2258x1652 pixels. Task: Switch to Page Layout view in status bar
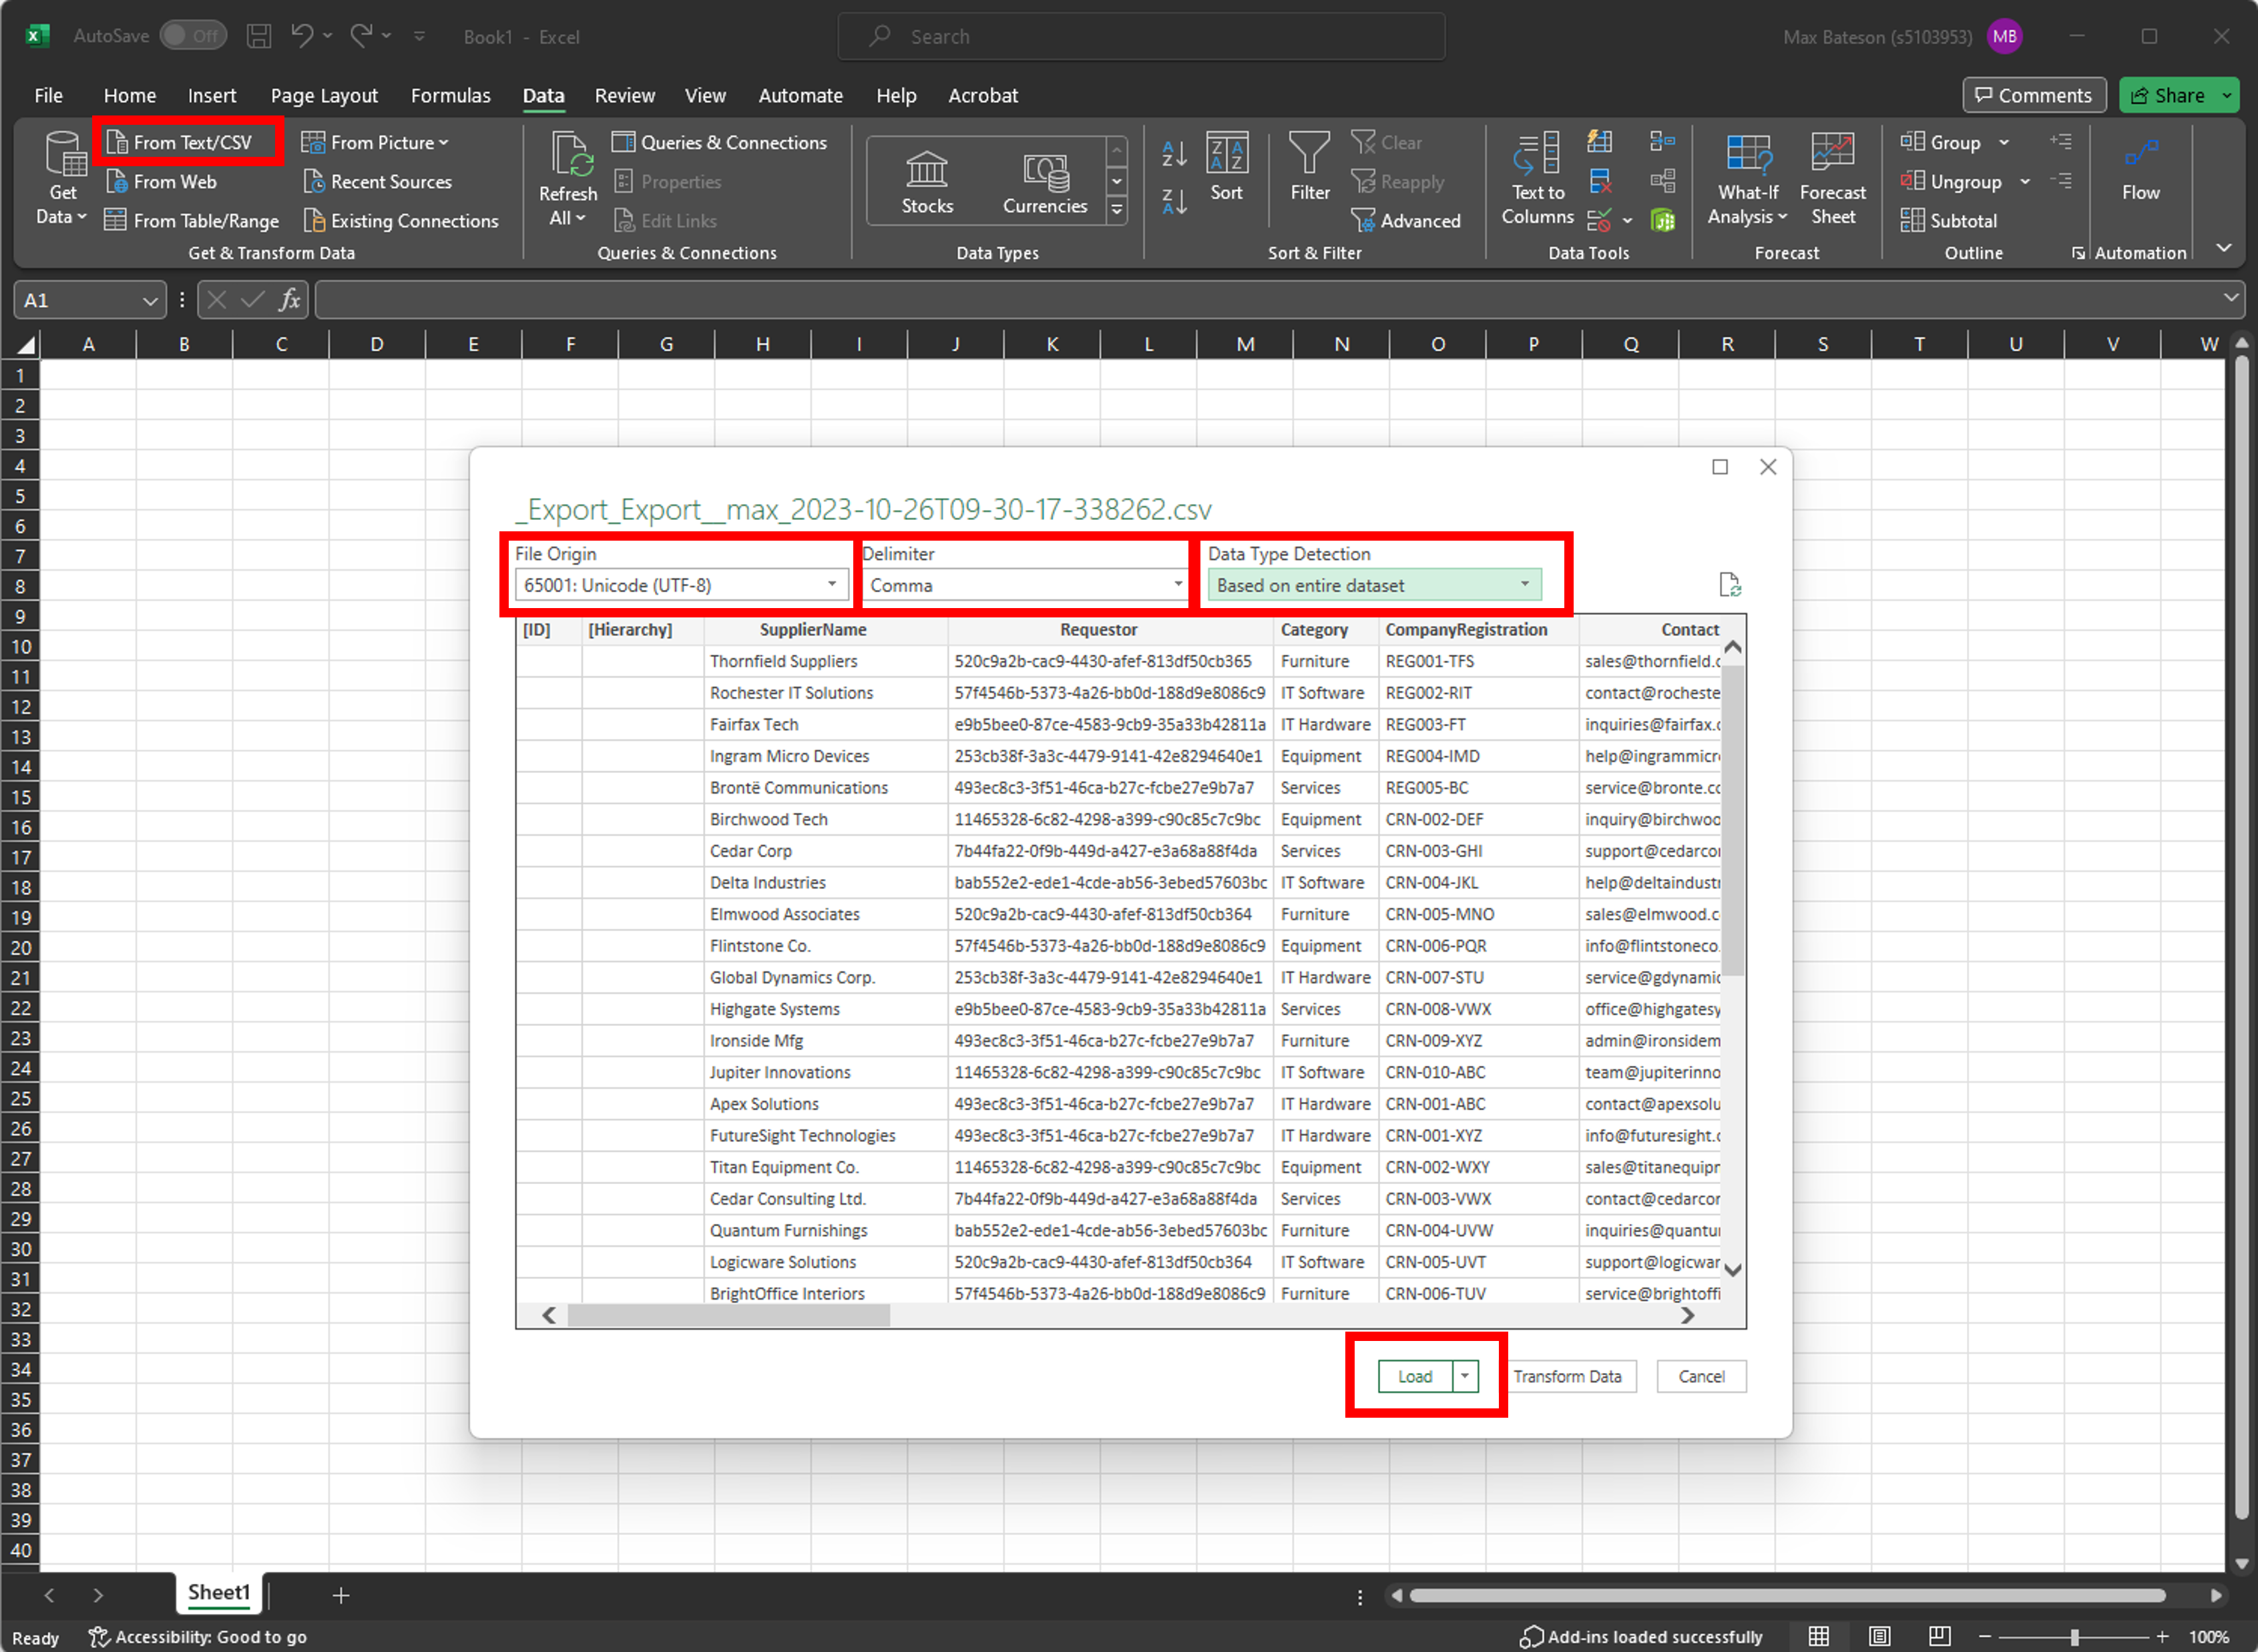coord(1879,1636)
